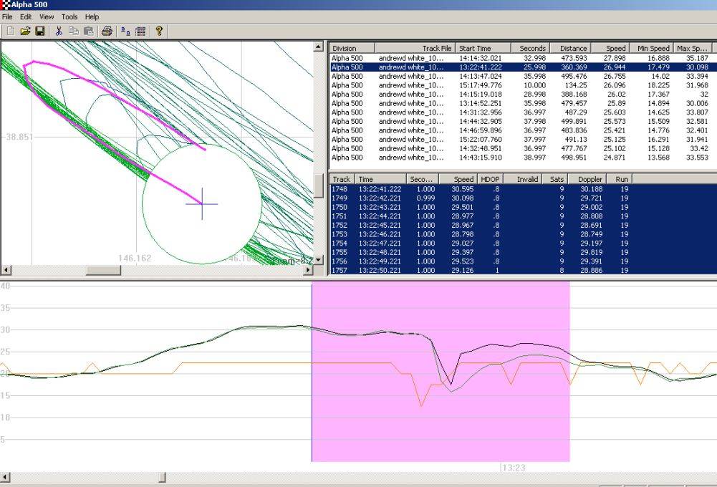This screenshot has height=487, width=717.
Task: Click the New document toolbar icon
Action: tap(10, 31)
